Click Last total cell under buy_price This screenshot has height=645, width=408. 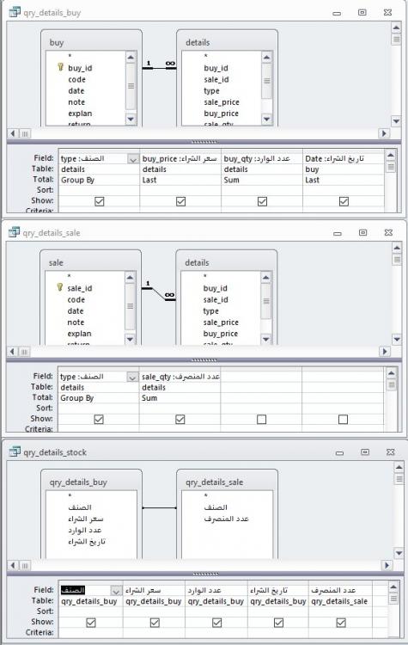(180, 180)
